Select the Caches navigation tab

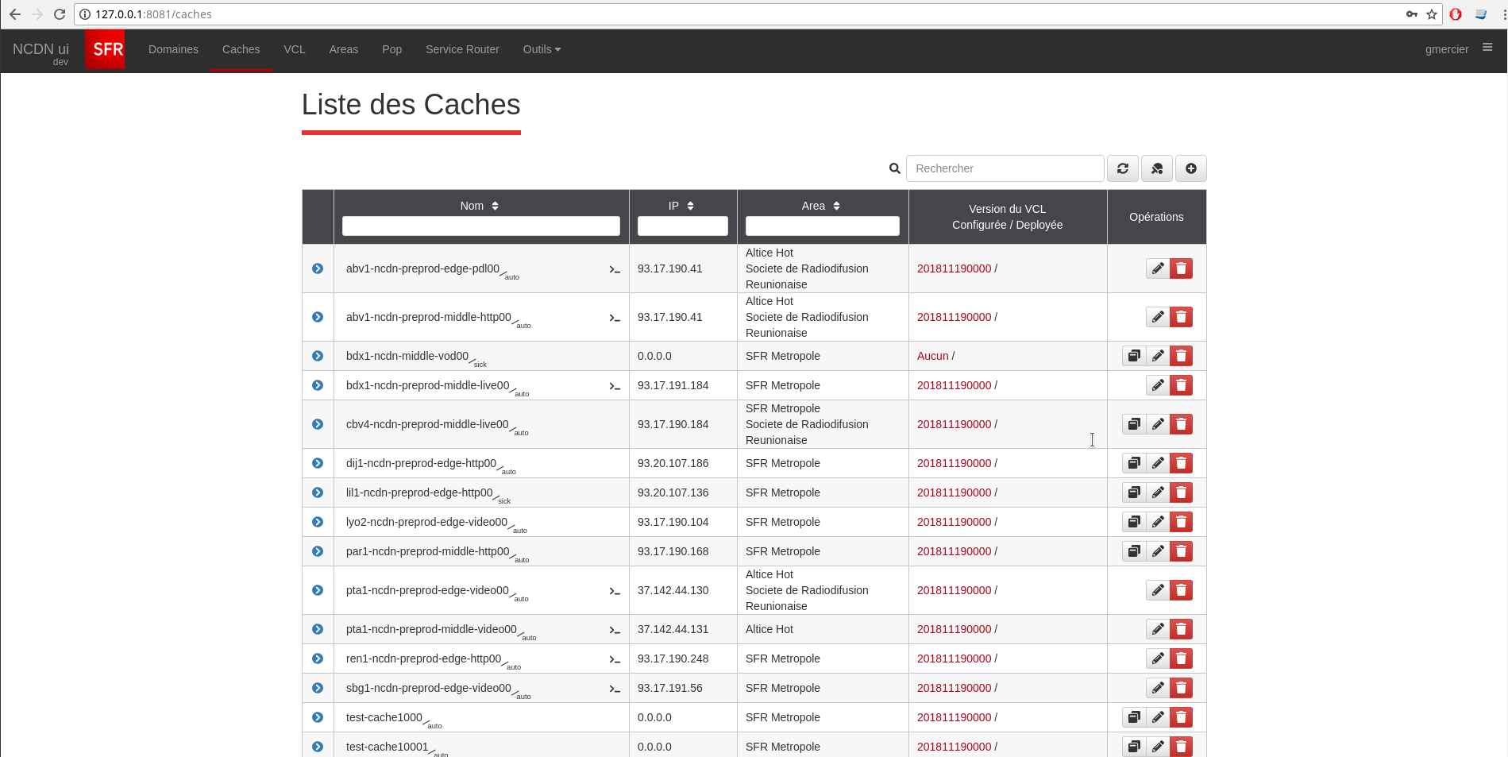[x=241, y=49]
